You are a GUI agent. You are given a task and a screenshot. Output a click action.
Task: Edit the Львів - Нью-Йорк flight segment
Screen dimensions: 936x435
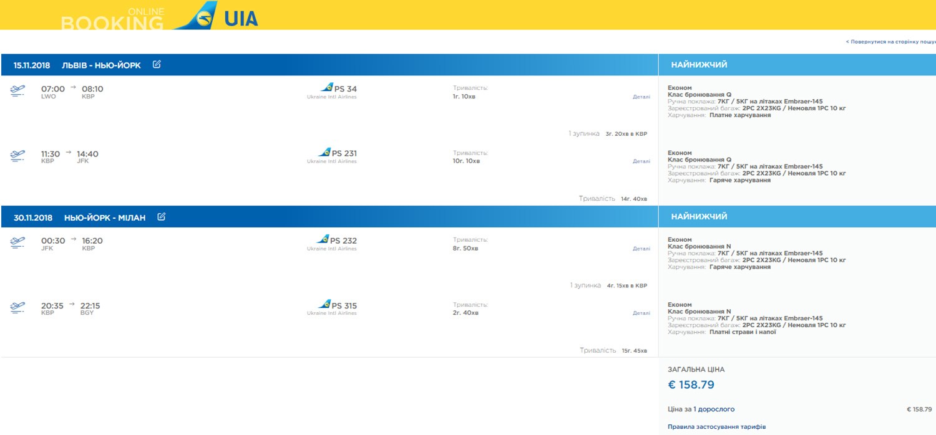tap(157, 64)
